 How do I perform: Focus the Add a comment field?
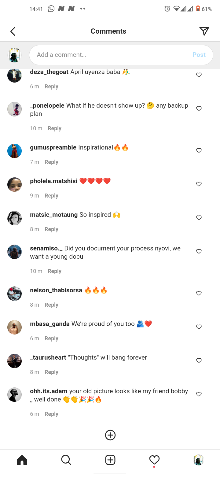pyautogui.click(x=121, y=55)
